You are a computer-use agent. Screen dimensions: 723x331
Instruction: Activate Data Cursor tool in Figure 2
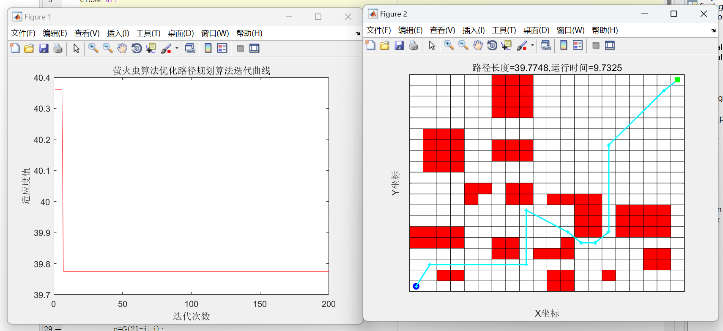(507, 46)
